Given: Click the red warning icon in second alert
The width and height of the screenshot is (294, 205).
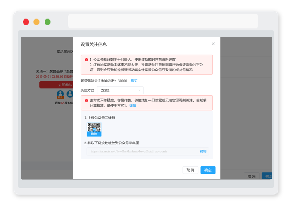Looking at the screenshot, I should pos(86,101).
